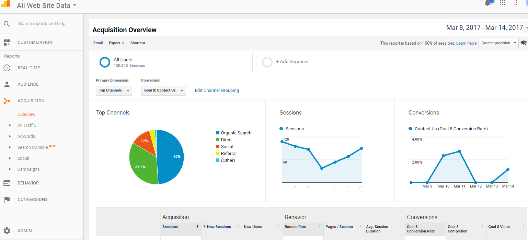The image size is (528, 240).
Task: Sort by Goal 8 Value column arrow
Action: coord(524,227)
